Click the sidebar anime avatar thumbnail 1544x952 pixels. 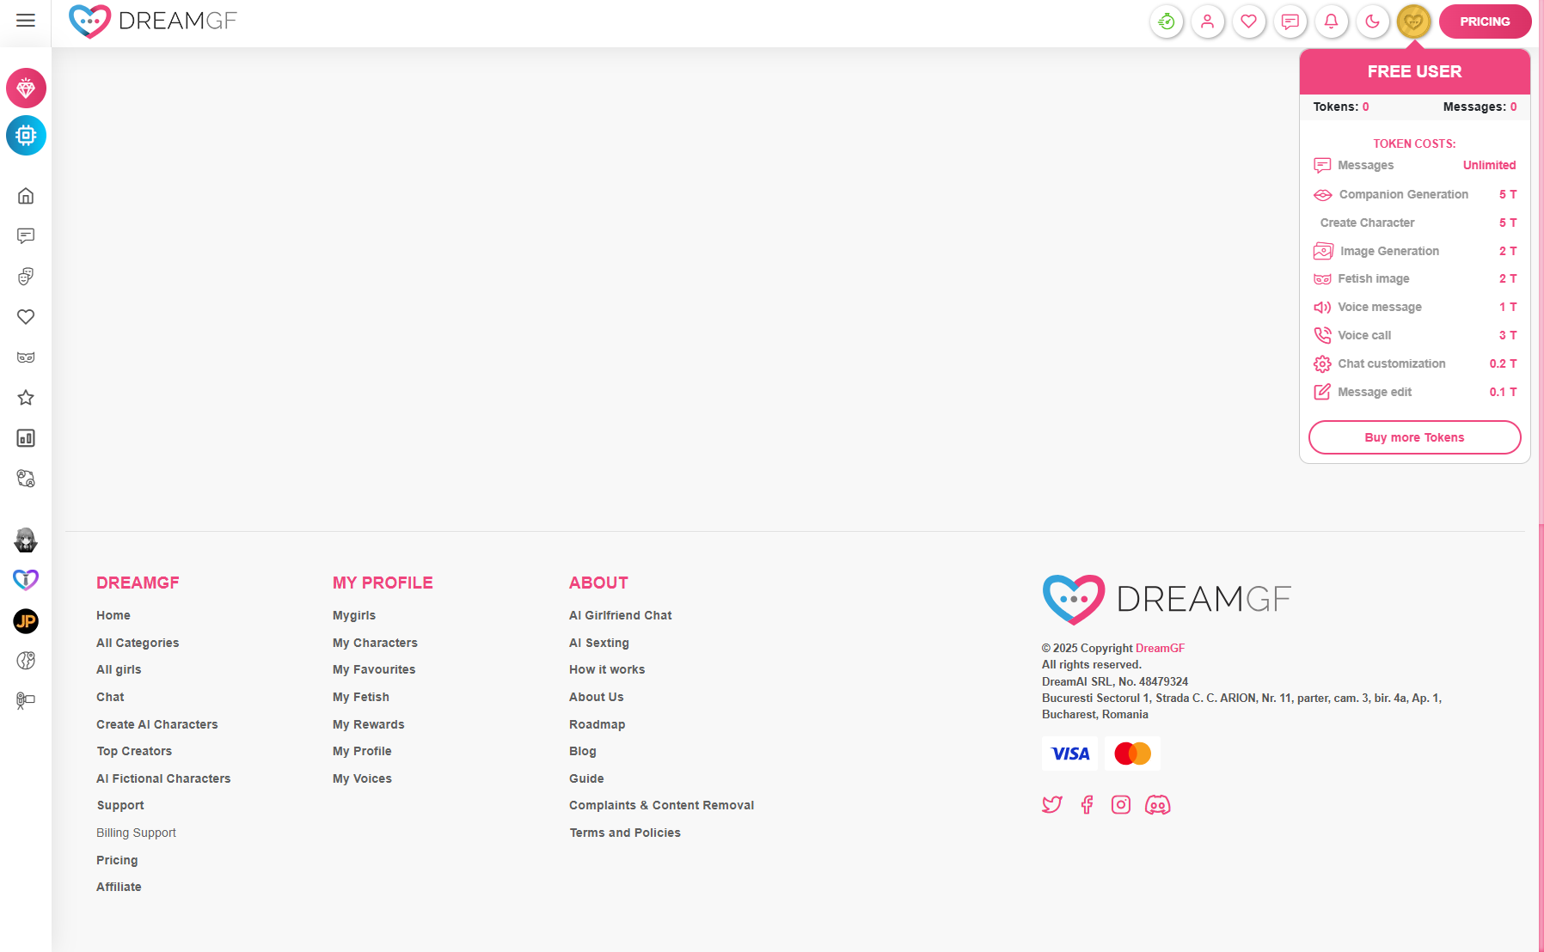pyautogui.click(x=26, y=540)
